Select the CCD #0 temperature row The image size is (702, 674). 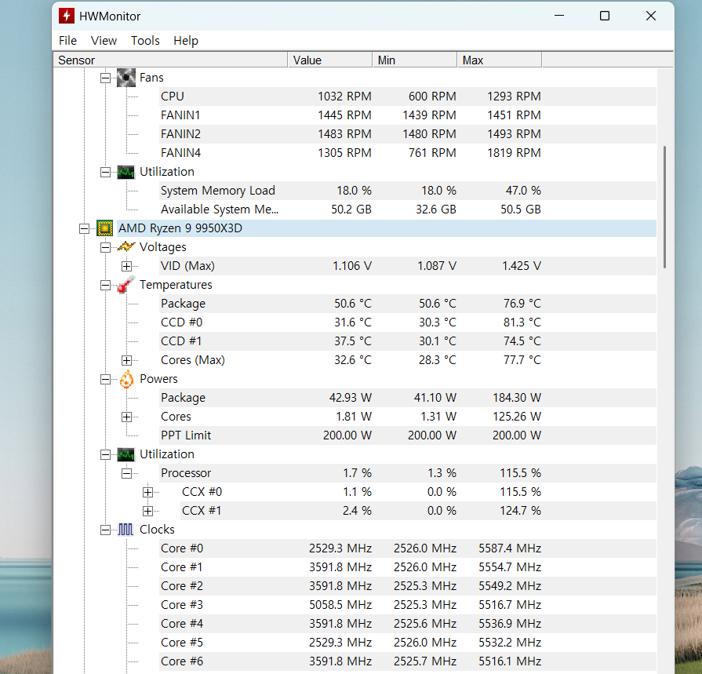coord(408,322)
